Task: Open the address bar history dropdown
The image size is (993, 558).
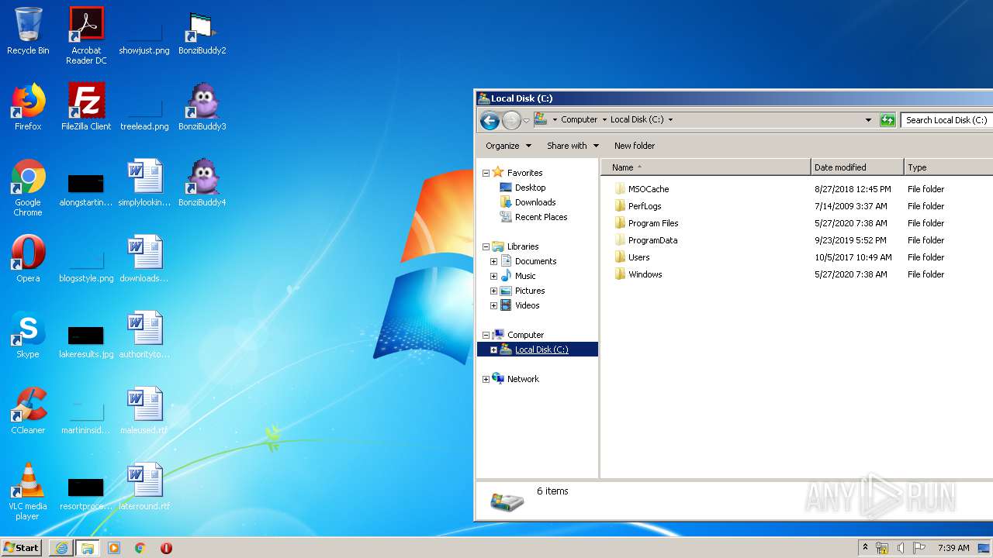Action: (868, 120)
